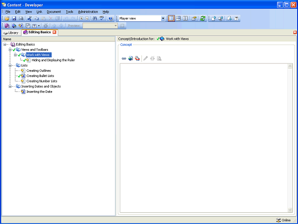Expand all outline items toolbar icon
The width and height of the screenshot is (298, 224).
coord(81,19)
